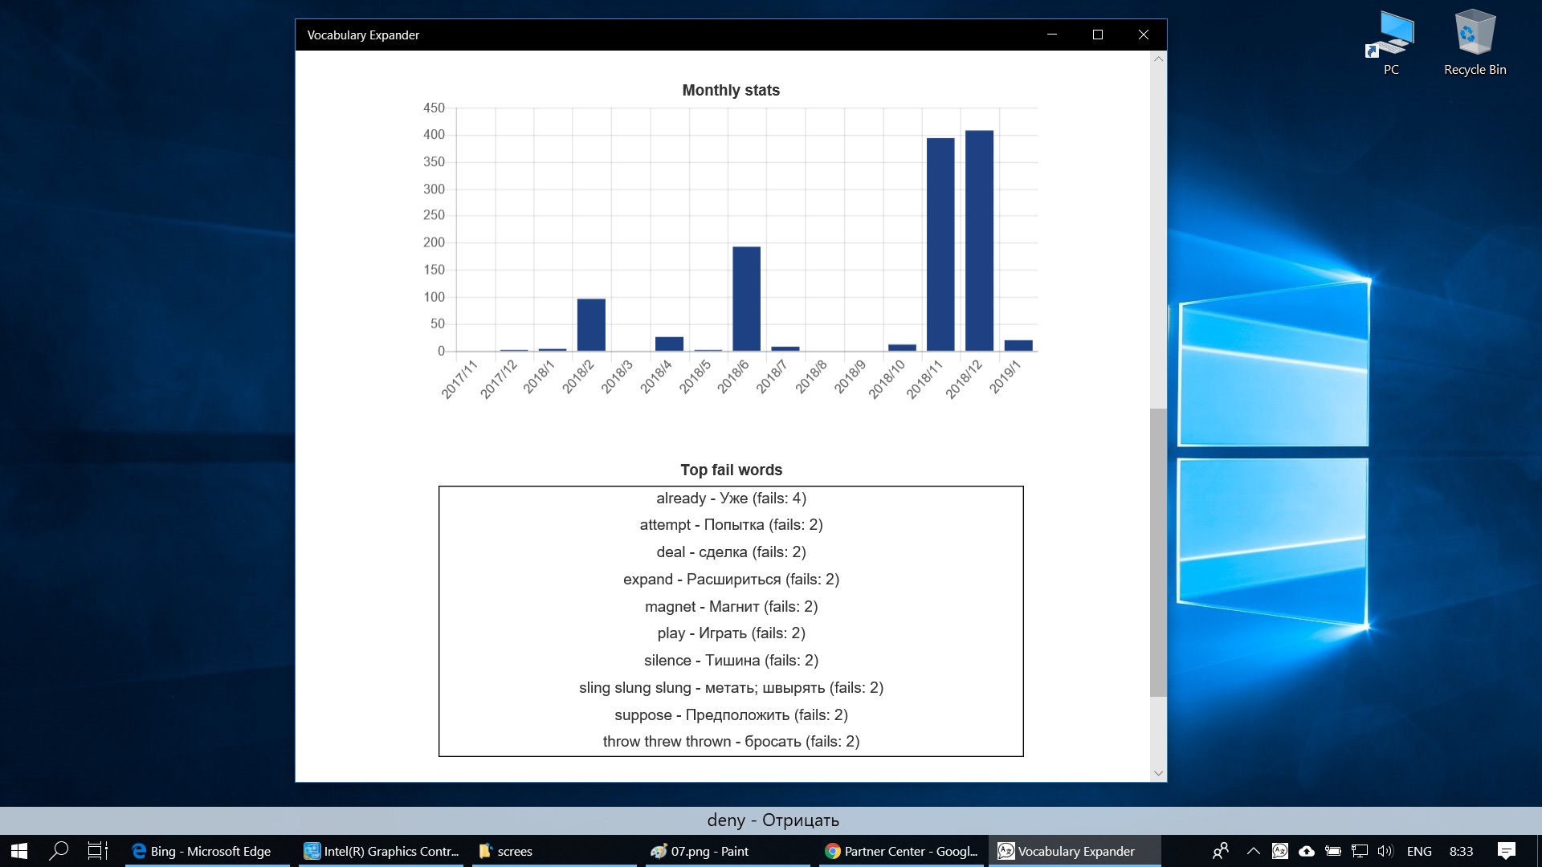Open the OneDrive cloud tray icon
This screenshot has height=867, width=1542.
(1307, 851)
